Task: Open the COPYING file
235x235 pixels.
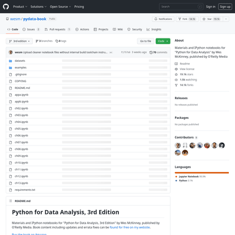Action: [20, 81]
